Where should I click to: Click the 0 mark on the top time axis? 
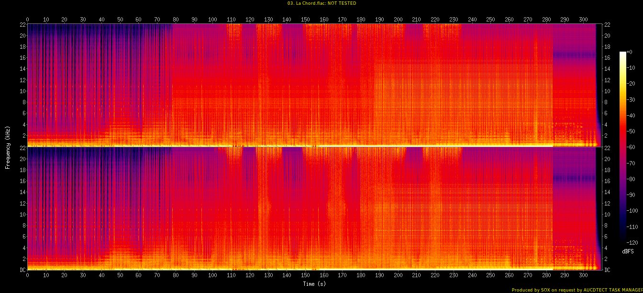click(27, 19)
